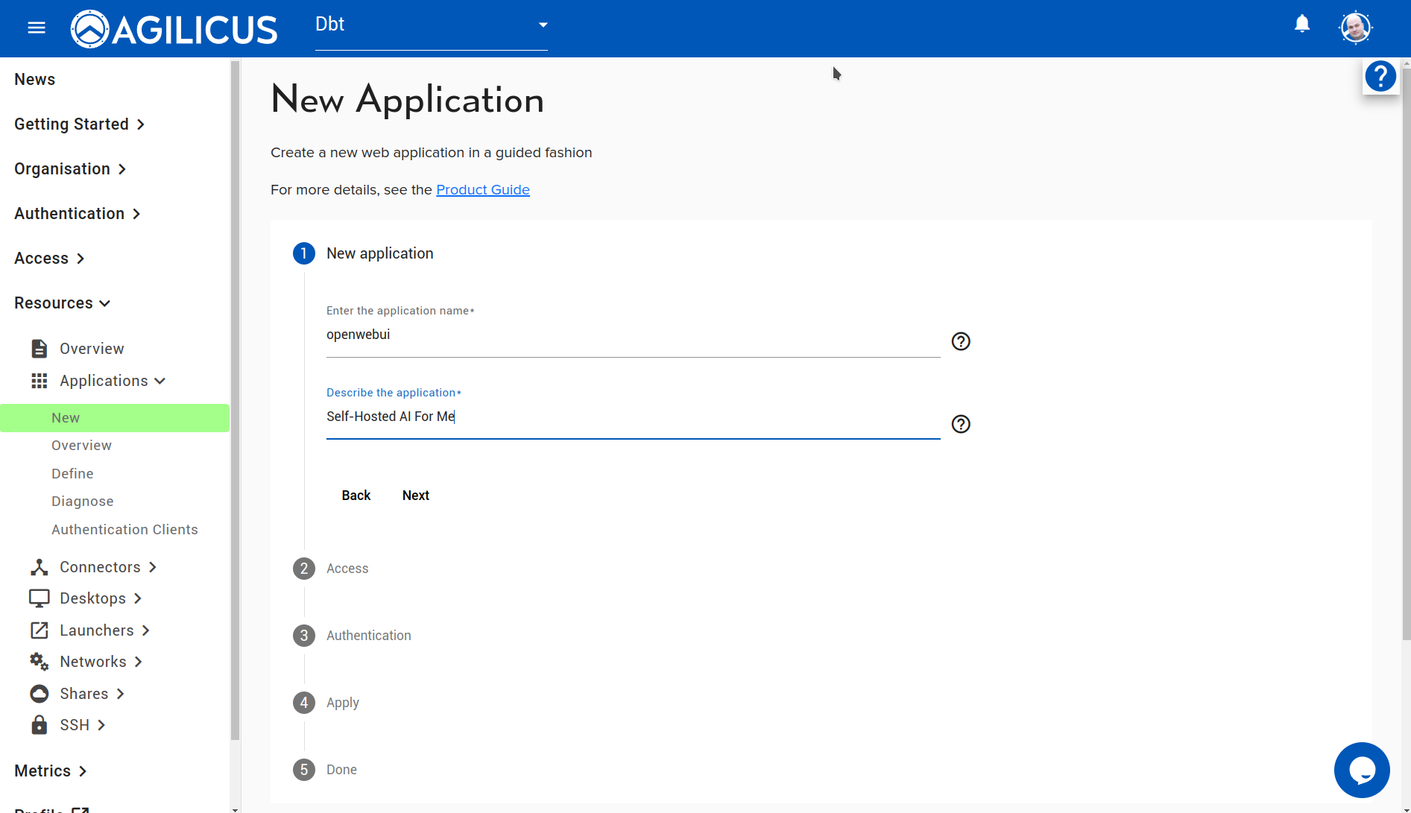Click the sidebar vertical scrollbar
Viewport: 1411px width, 813px height.
(235, 402)
